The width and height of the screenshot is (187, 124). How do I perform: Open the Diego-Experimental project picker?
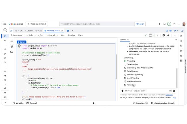[37, 24]
